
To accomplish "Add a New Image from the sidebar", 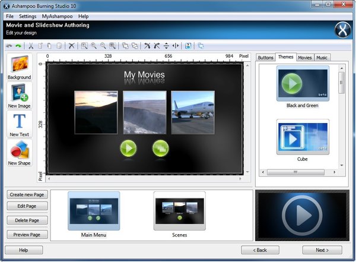I will pyautogui.click(x=19, y=96).
